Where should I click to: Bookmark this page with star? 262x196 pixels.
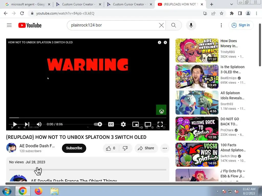click(222, 13)
